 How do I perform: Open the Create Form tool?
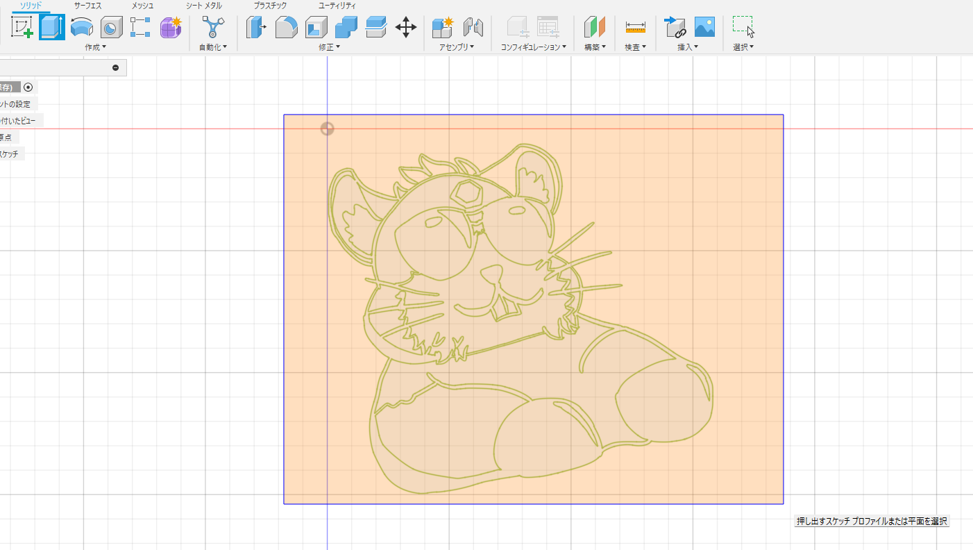pyautogui.click(x=171, y=27)
